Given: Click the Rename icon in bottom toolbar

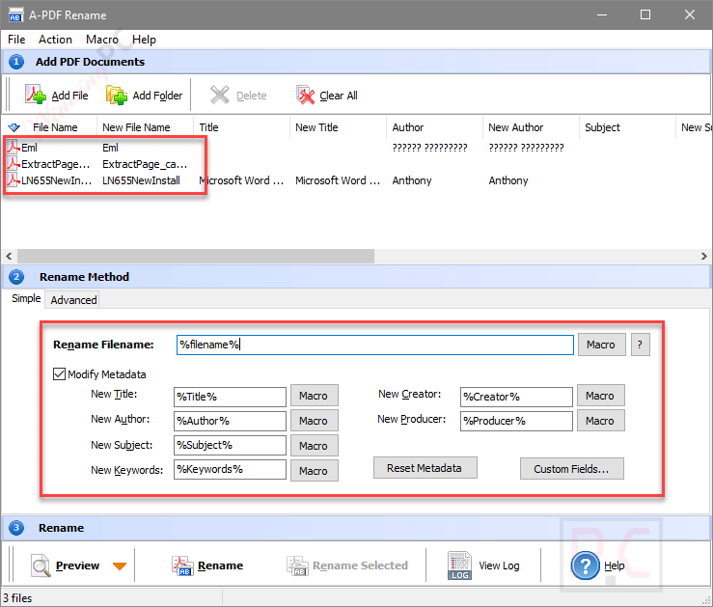Looking at the screenshot, I should (x=183, y=566).
